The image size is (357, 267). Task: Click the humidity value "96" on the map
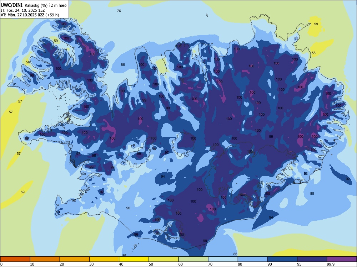136,235
